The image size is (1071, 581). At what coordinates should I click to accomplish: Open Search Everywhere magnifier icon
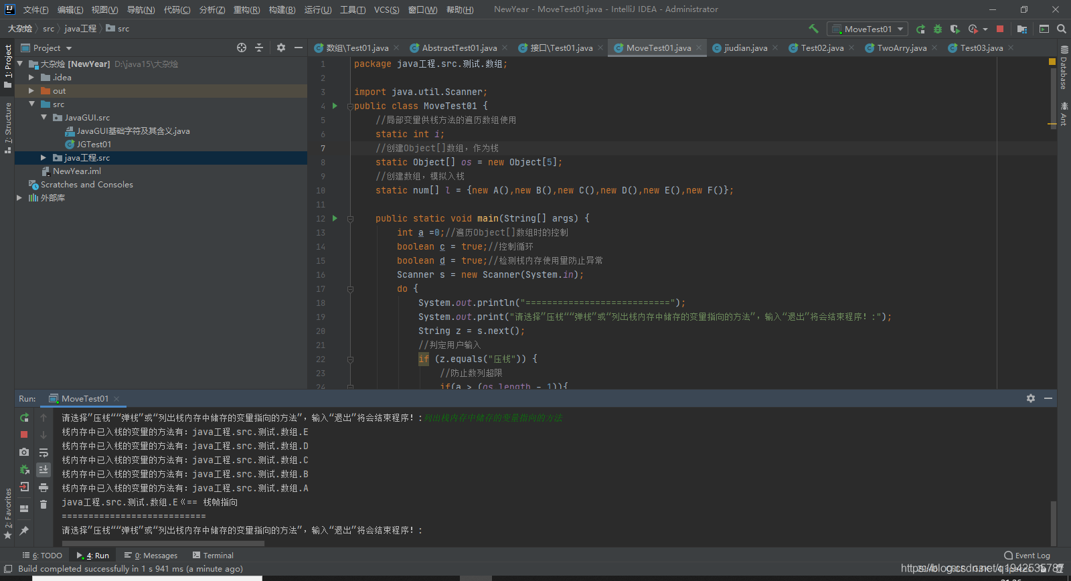(x=1062, y=29)
